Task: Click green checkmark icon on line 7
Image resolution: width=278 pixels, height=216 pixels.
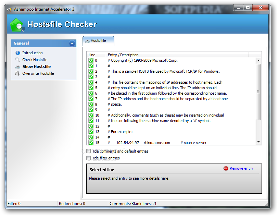Action: [91, 99]
